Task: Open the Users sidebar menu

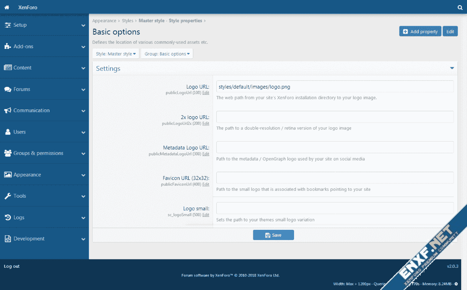Action: 20,132
